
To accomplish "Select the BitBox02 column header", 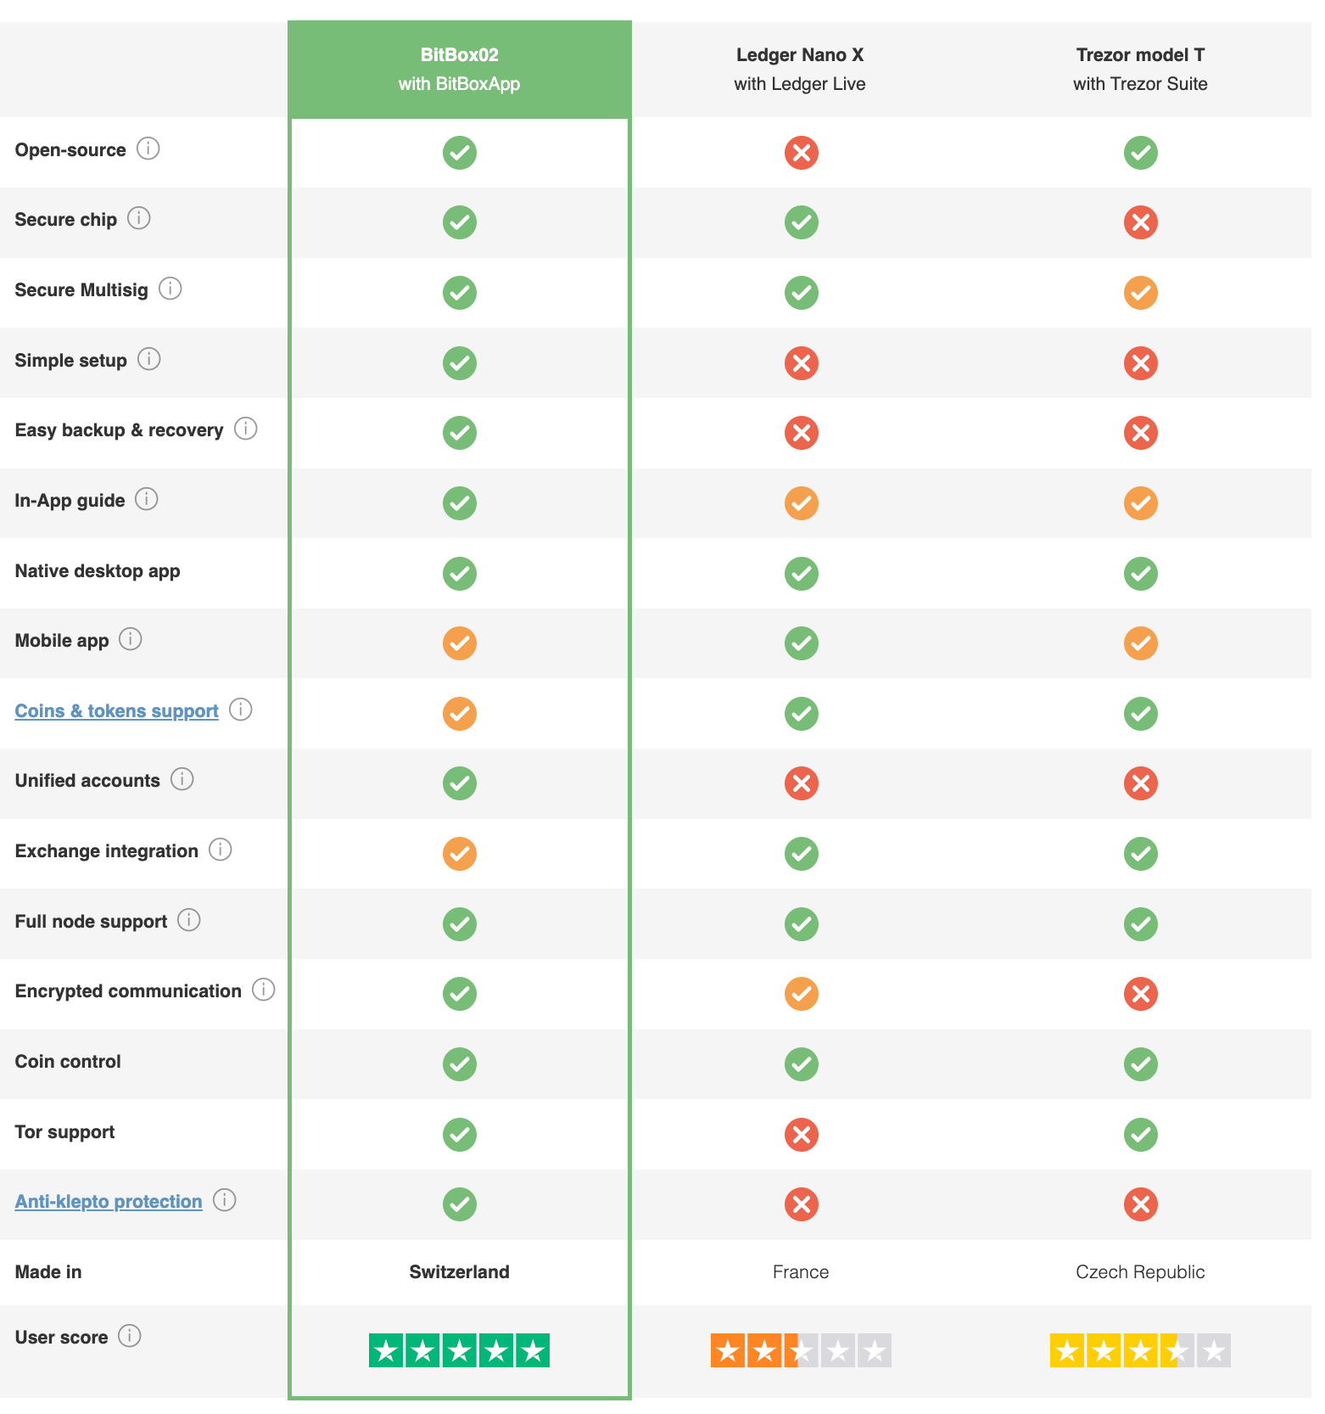I will pos(460,69).
